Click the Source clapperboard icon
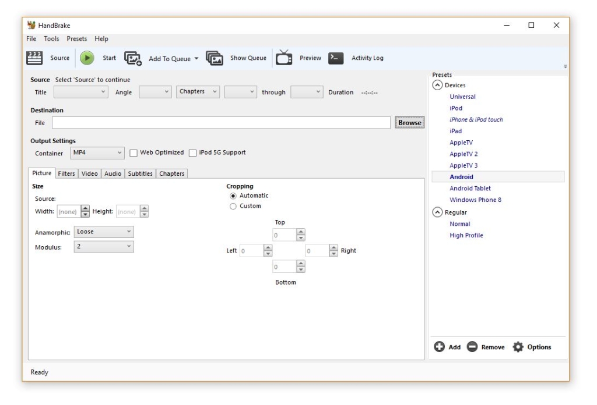Image resolution: width=597 pixels, height=405 pixels. (35, 58)
